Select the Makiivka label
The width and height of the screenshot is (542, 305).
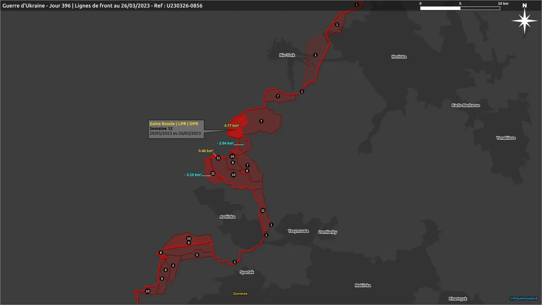pyautogui.click(x=363, y=285)
